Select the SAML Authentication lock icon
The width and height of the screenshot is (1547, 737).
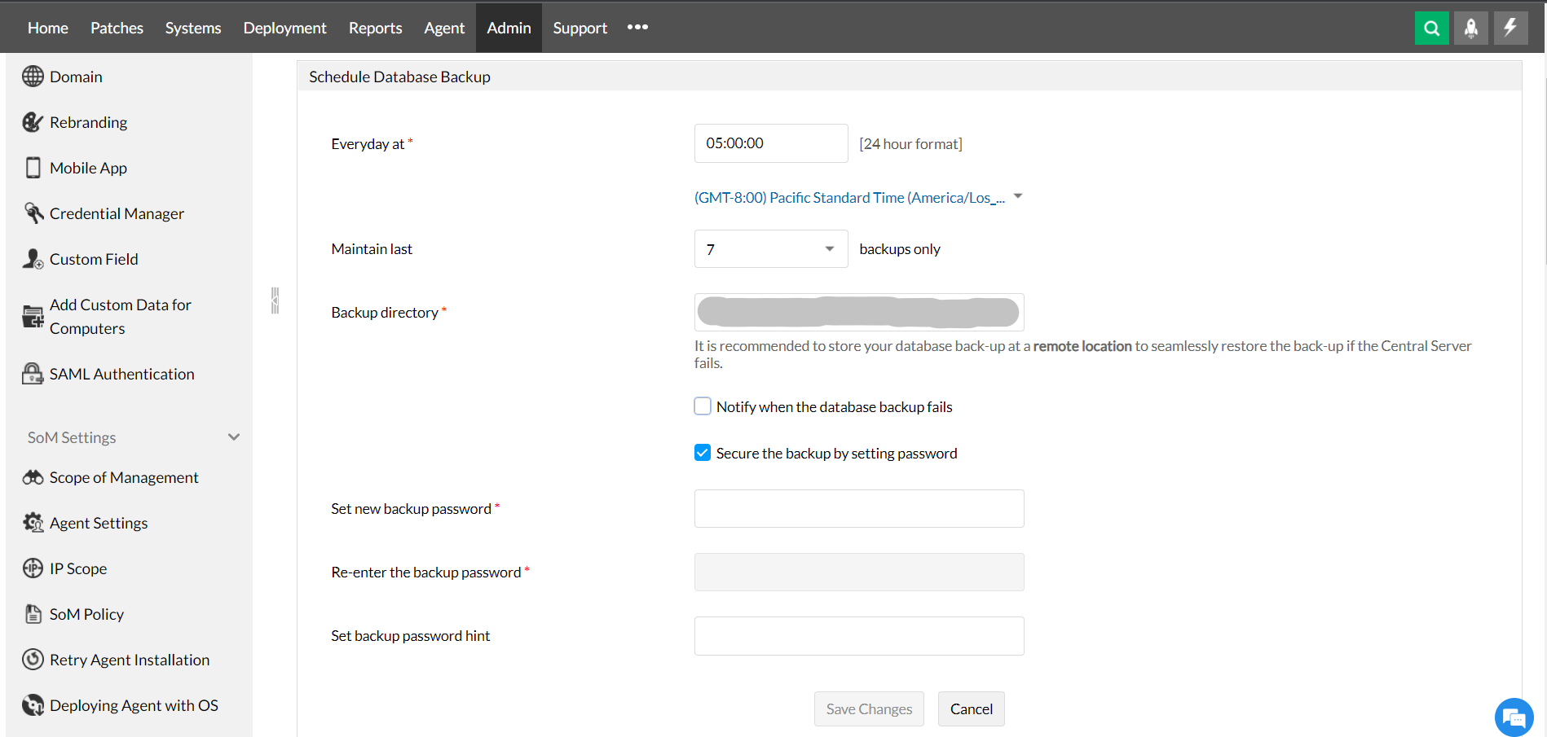click(x=33, y=374)
